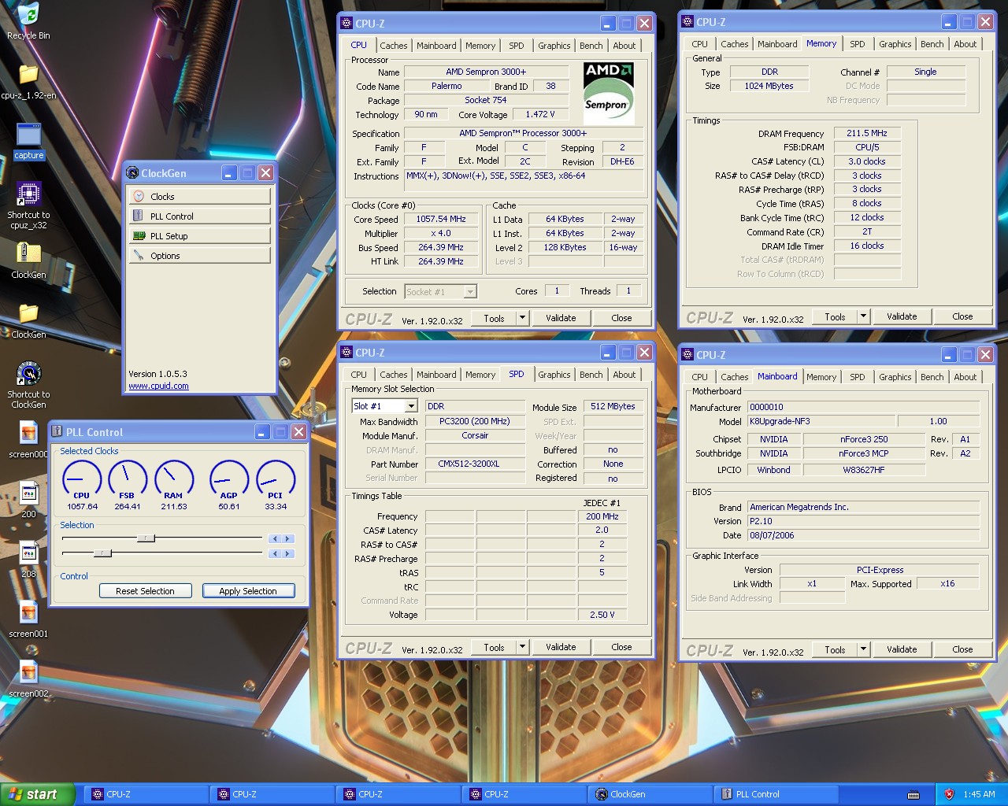Click the Core Speed 1057.54 MHz field
The image size is (1008, 806).
pos(441,219)
